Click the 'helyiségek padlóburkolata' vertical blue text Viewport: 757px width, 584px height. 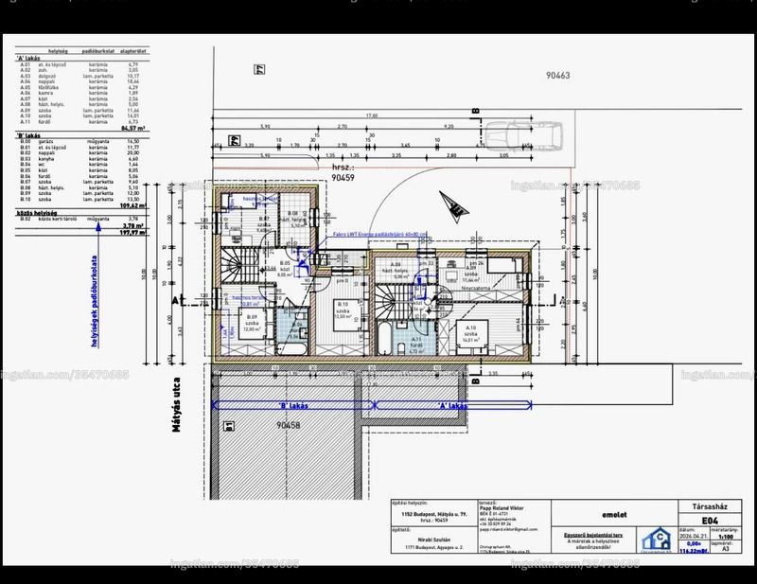(94, 301)
